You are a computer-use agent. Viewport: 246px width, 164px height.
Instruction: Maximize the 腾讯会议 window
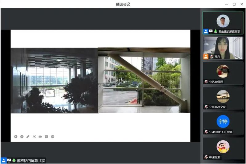[x=234, y=4]
